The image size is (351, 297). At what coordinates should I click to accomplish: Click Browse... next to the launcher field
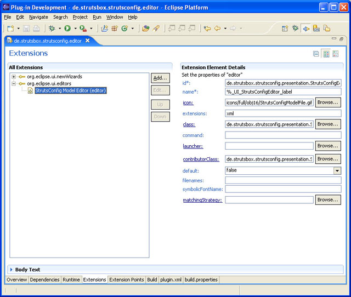tap(328, 146)
